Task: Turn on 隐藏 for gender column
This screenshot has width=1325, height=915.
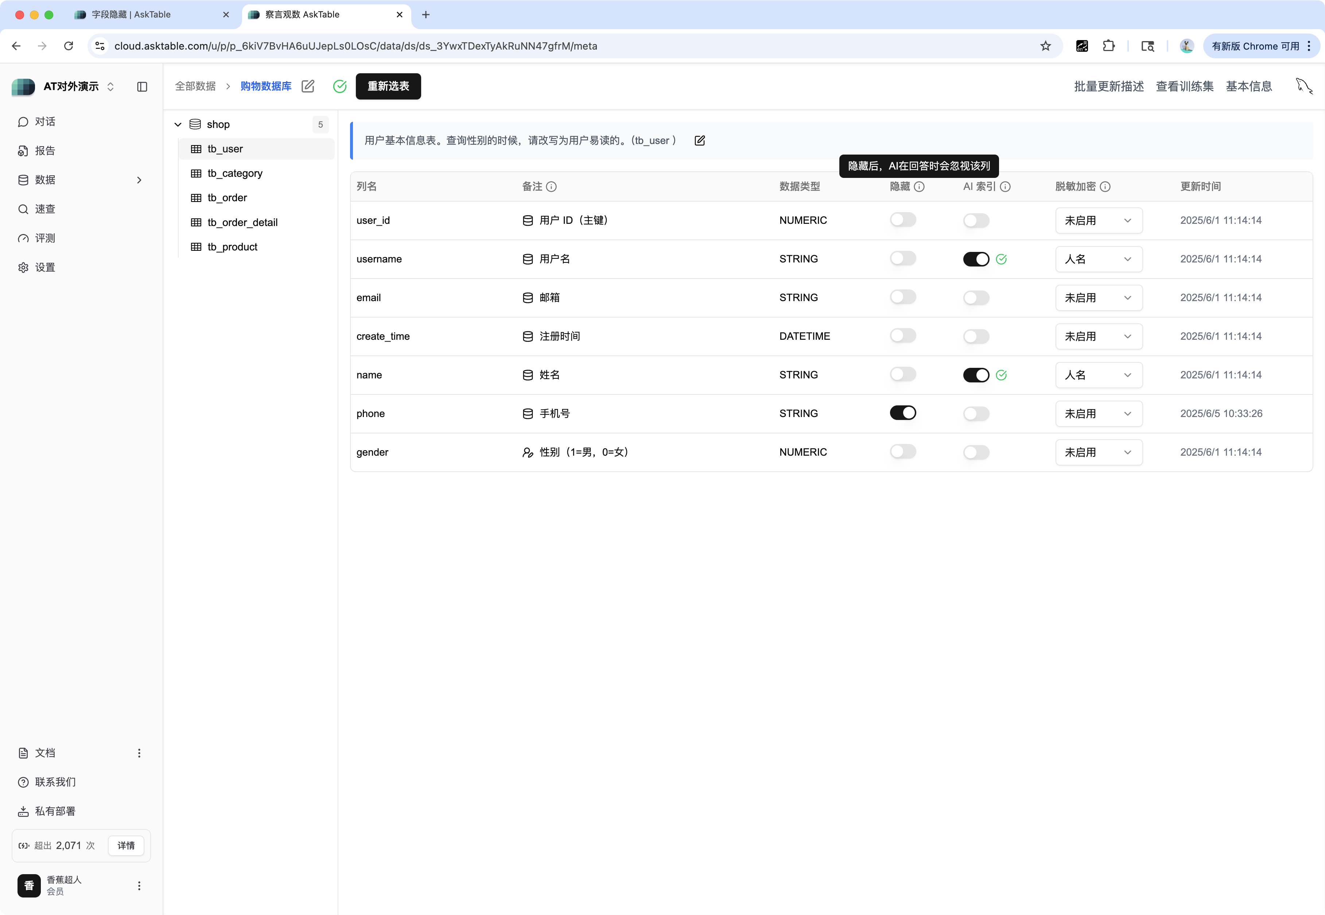Action: coord(903,451)
